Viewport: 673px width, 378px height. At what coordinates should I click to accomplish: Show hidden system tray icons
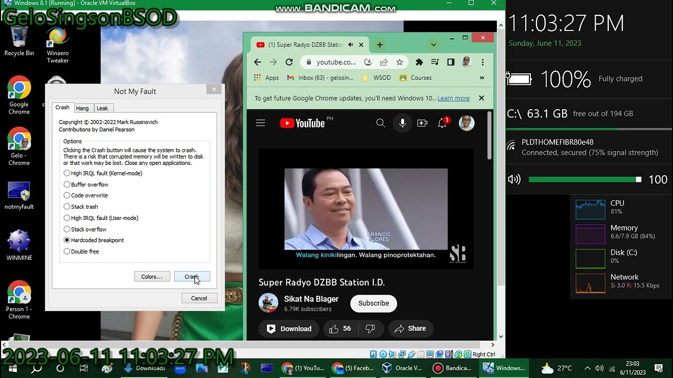(x=587, y=368)
